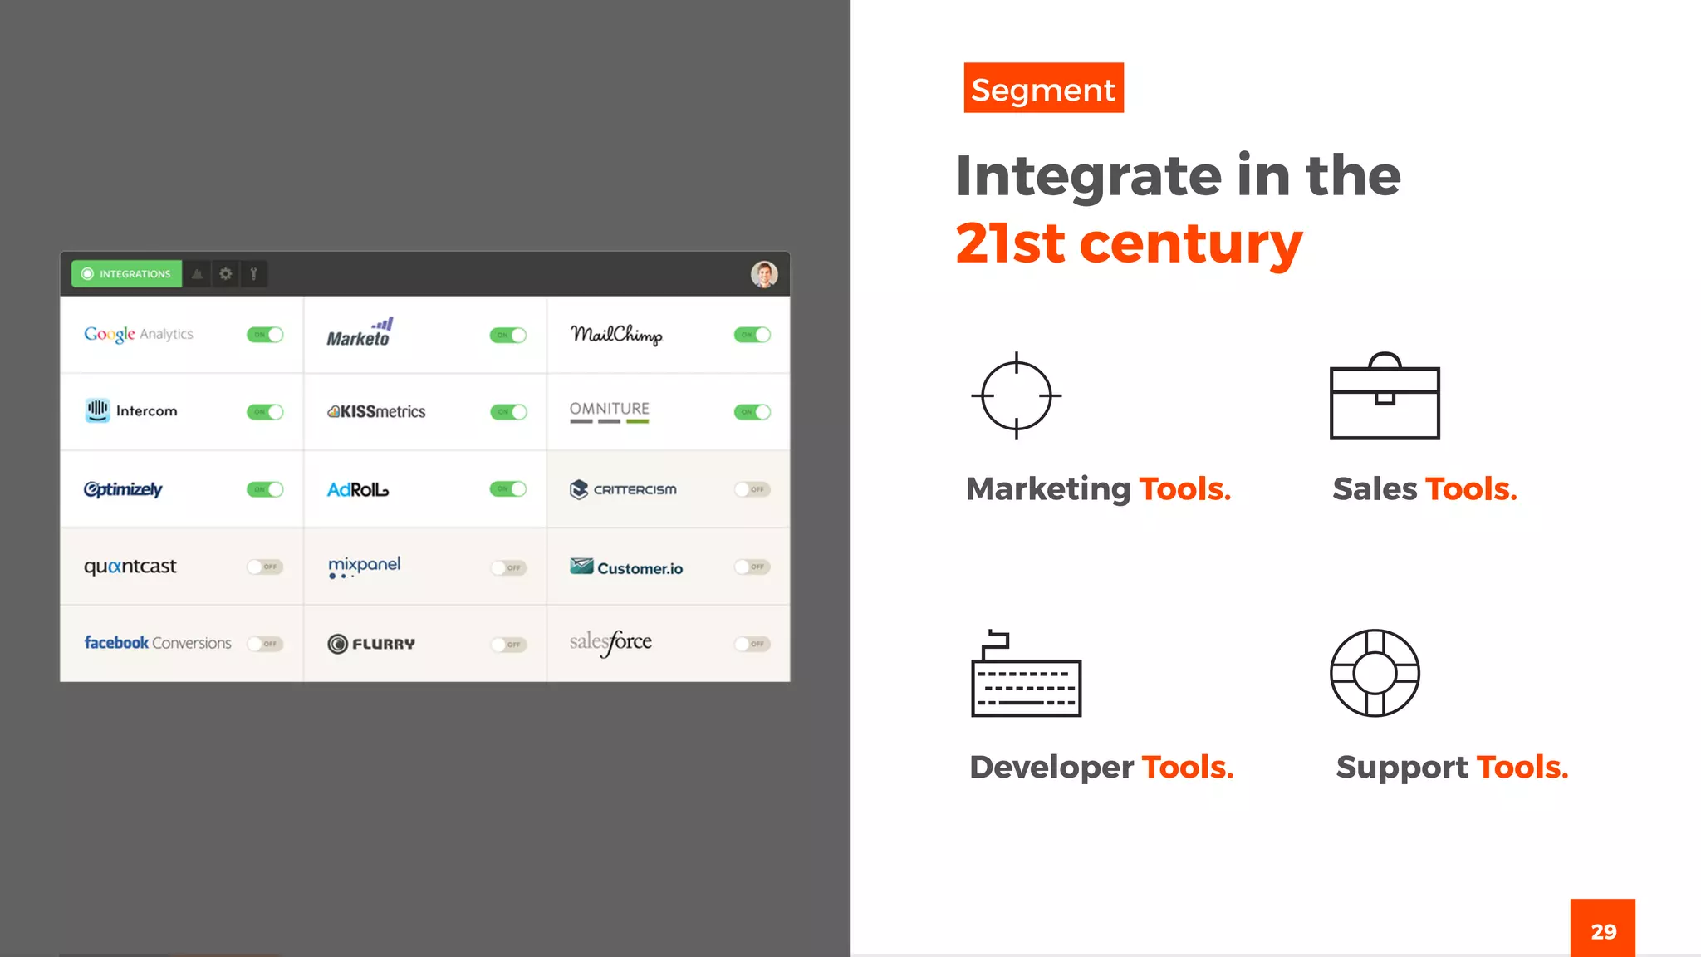
Task: Click the Developer Tools heading
Action: (1101, 767)
